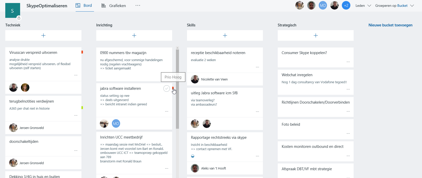422x178 pixels.
Task: Click green label on terugbelnotities verdwijnen card
Action: (x=82, y=108)
